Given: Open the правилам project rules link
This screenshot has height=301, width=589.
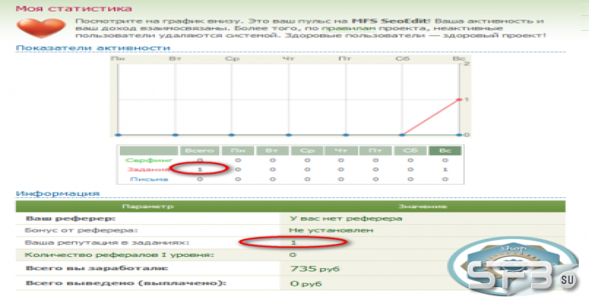Looking at the screenshot, I should coord(348,28).
